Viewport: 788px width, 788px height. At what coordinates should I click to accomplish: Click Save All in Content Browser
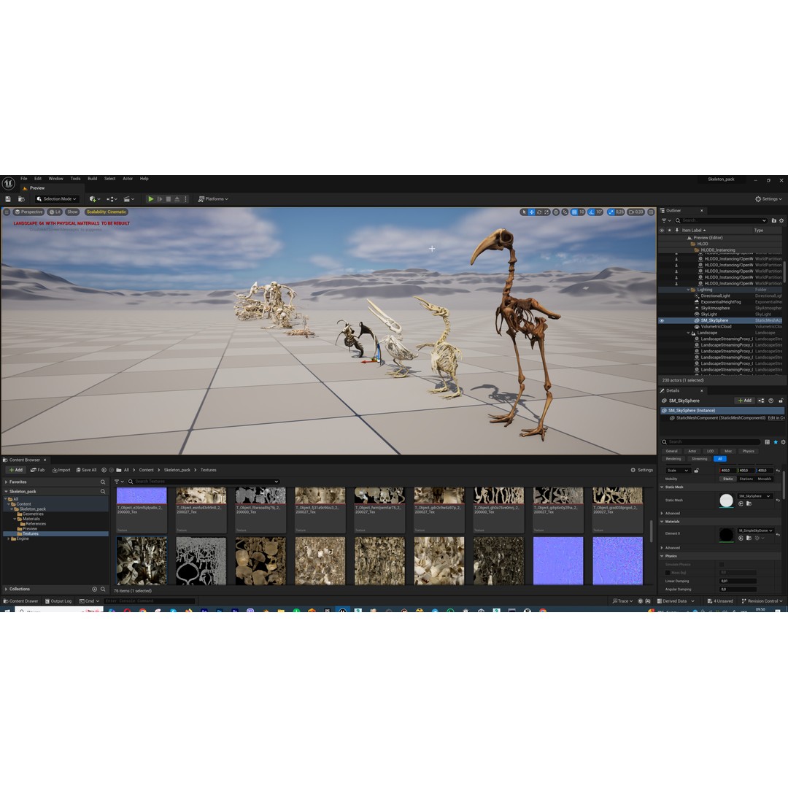click(86, 470)
